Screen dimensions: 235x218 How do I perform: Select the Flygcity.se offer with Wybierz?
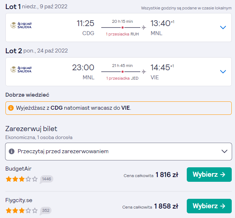pyautogui.click(x=209, y=206)
